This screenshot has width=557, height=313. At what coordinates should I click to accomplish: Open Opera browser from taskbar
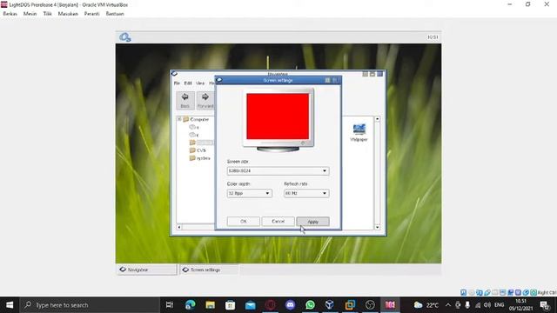[271, 305]
